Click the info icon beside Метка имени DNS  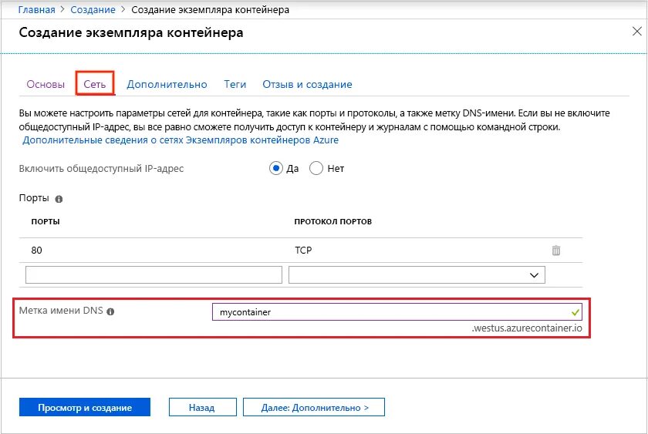point(110,312)
